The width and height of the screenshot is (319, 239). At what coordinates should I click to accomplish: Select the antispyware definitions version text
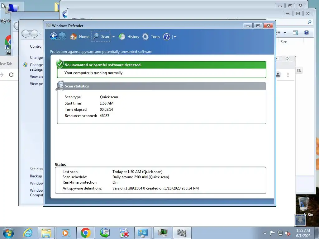[156, 188]
